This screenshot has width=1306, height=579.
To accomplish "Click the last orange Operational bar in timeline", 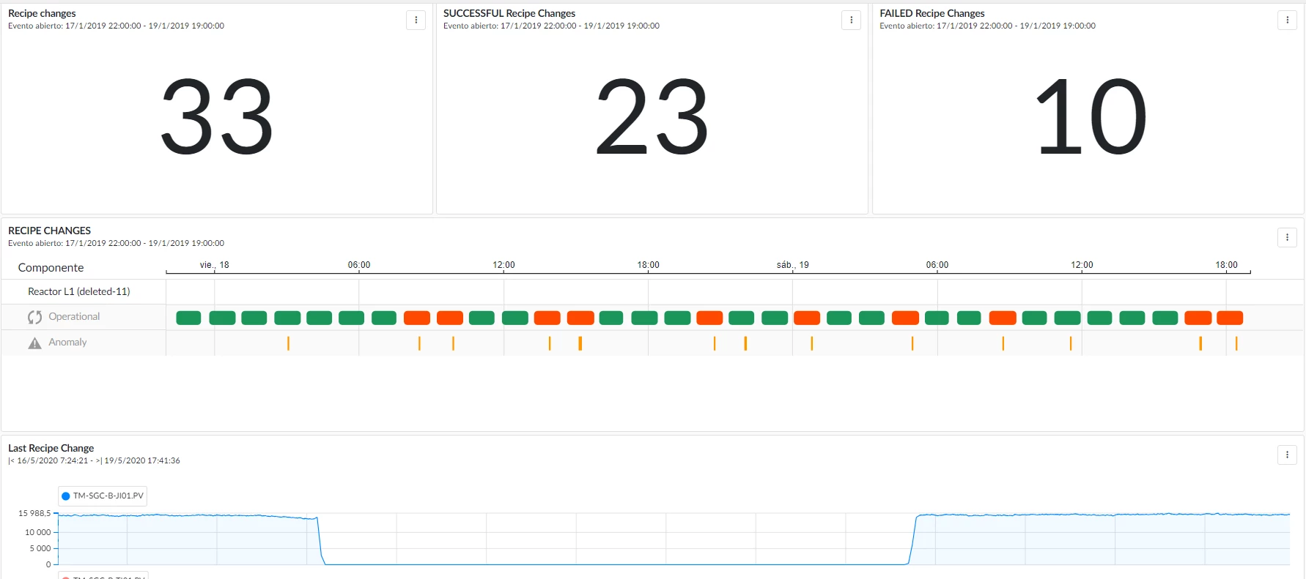I will coord(1230,318).
